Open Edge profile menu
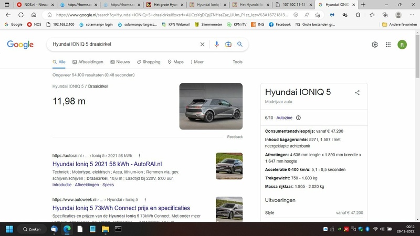The height and width of the screenshot is (236, 420). point(398,15)
